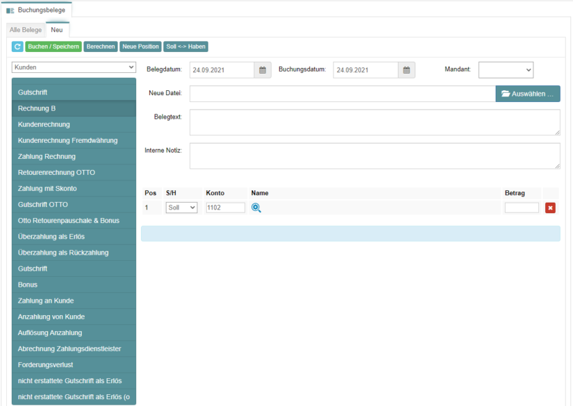Focus the Belegdatum date field

tap(222, 70)
